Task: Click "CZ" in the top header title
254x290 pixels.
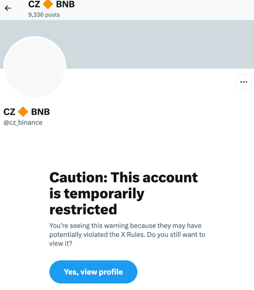Action: click(34, 5)
